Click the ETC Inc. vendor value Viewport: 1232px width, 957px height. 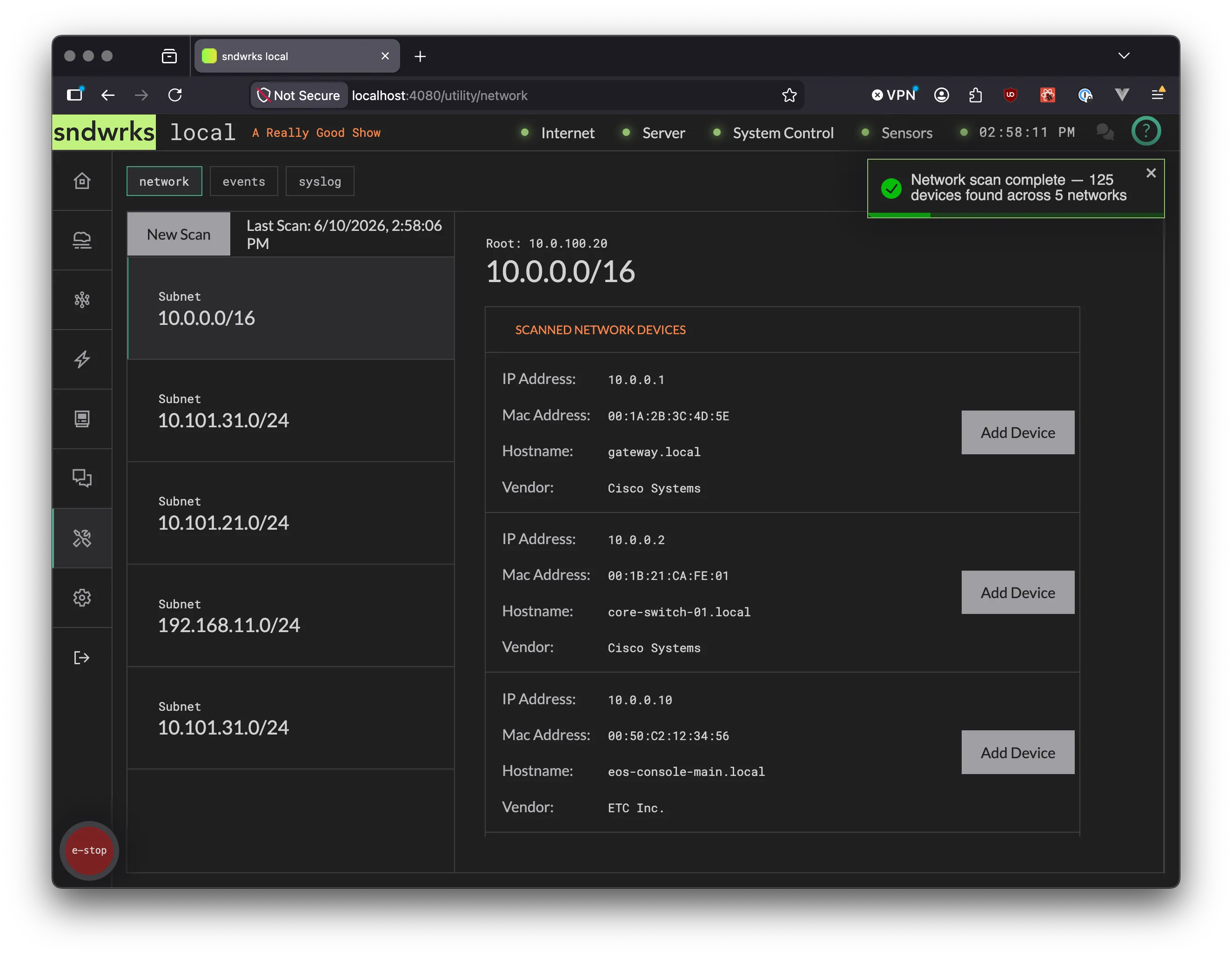(636, 808)
